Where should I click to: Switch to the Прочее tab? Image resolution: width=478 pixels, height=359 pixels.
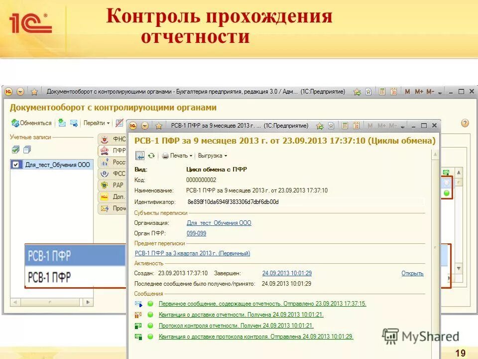112,208
